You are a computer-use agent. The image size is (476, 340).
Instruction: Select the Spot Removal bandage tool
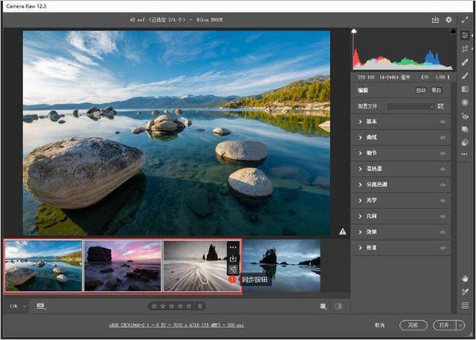tap(464, 62)
